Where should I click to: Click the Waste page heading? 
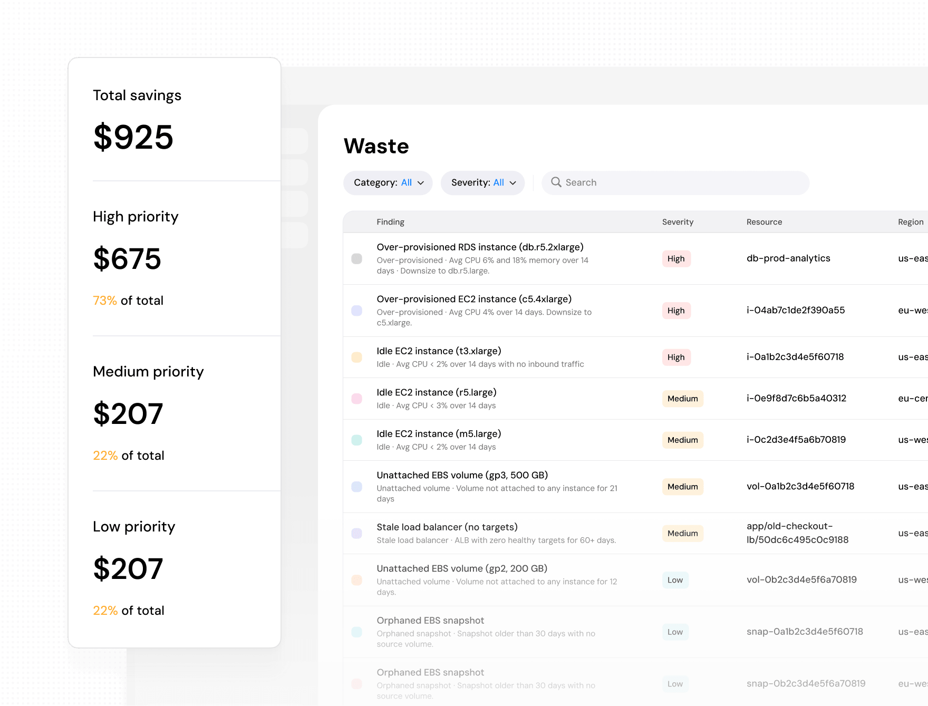click(x=376, y=146)
